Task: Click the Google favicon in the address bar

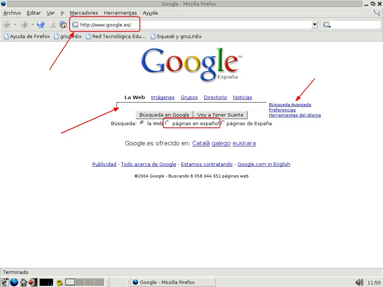Action: pos(75,25)
